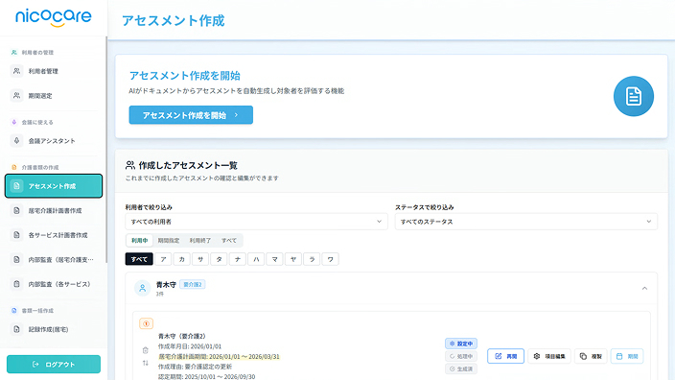Open 内部監査（居宅介護支… in sidebar

[x=54, y=259]
